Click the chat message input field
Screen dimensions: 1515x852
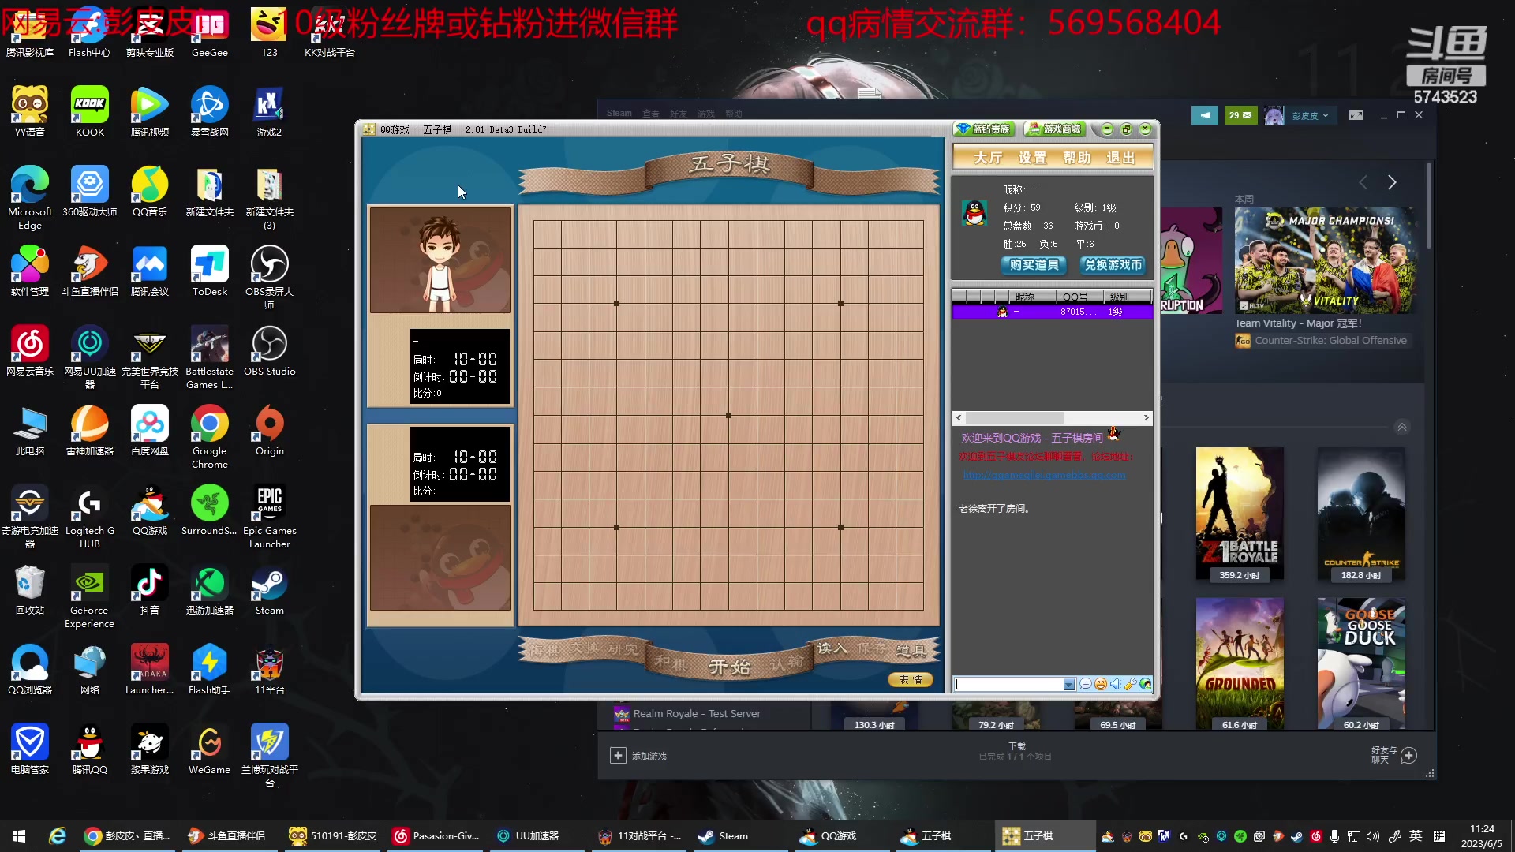coord(1008,685)
